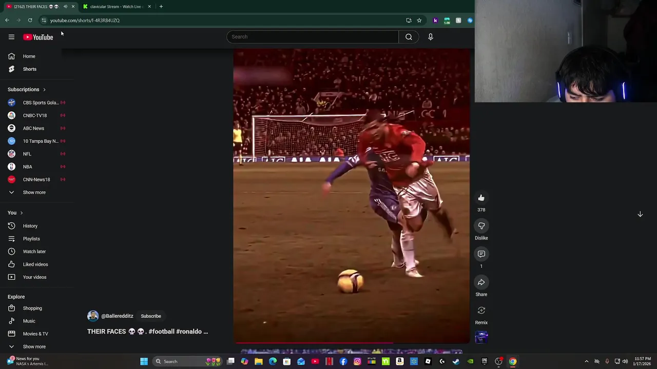Bookmark this page with star
The image size is (657, 369).
419,20
